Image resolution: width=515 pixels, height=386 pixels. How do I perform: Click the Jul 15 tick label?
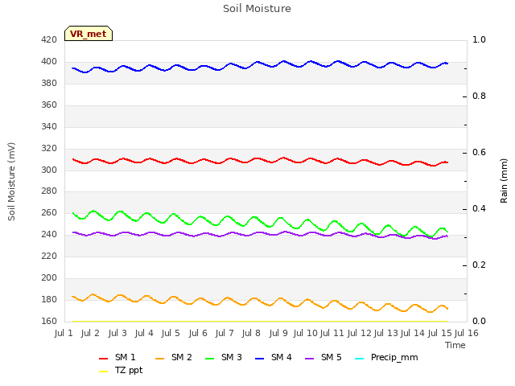coord(439,333)
